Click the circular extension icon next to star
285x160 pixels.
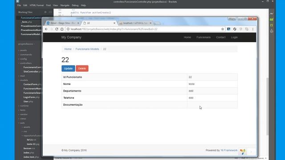tap(235, 29)
